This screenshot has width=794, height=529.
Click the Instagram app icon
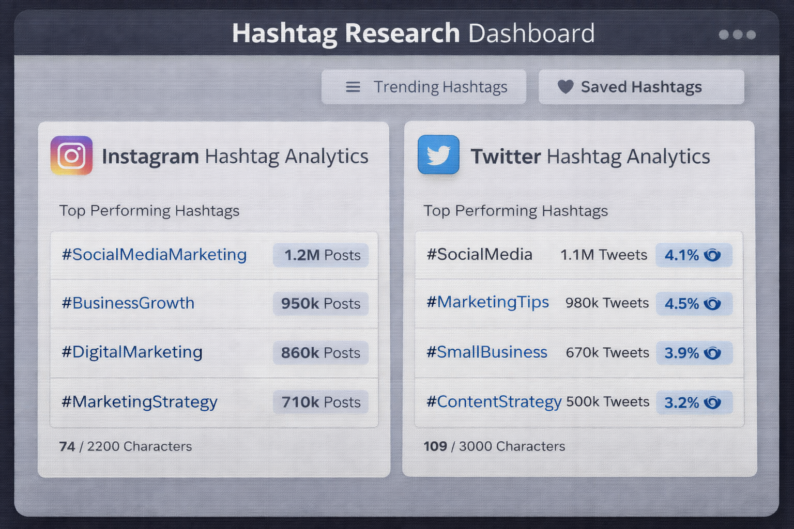click(70, 155)
